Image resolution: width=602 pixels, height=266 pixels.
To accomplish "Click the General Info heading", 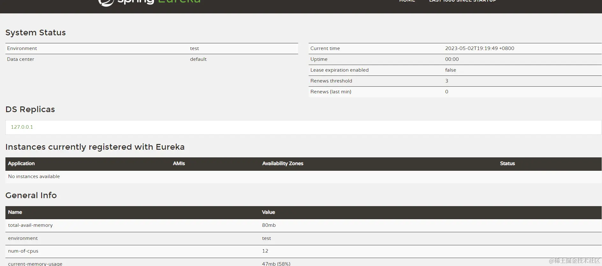I will 31,195.
